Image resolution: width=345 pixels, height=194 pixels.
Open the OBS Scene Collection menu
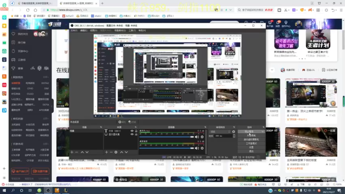(x=120, y=30)
